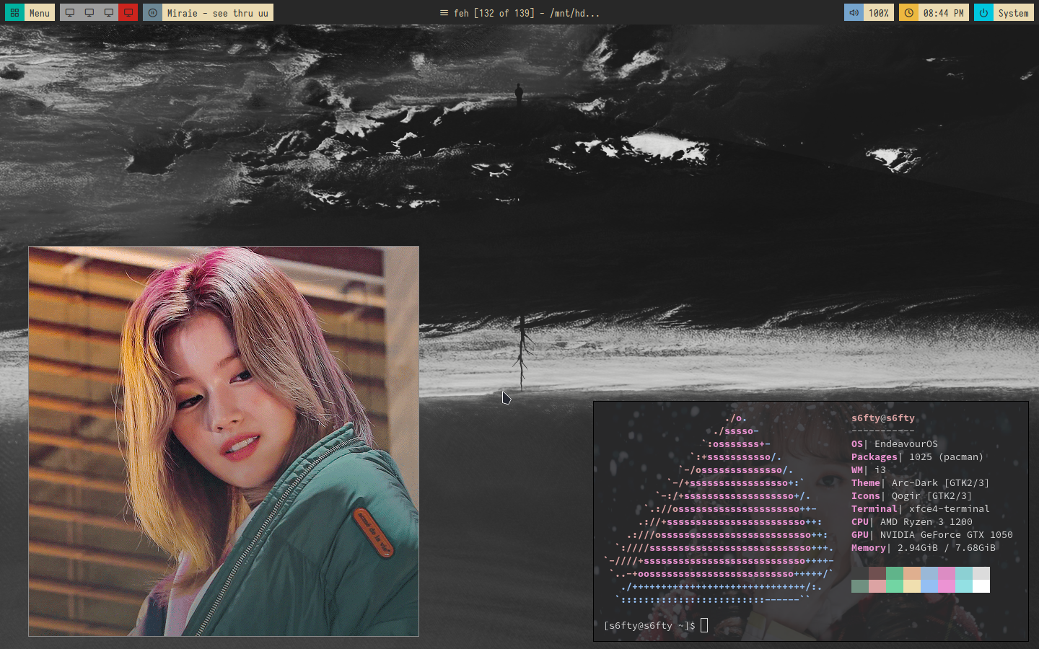This screenshot has height=649, width=1039.
Task: Click the Terminal line xfce4-terminal
Action: click(921, 508)
